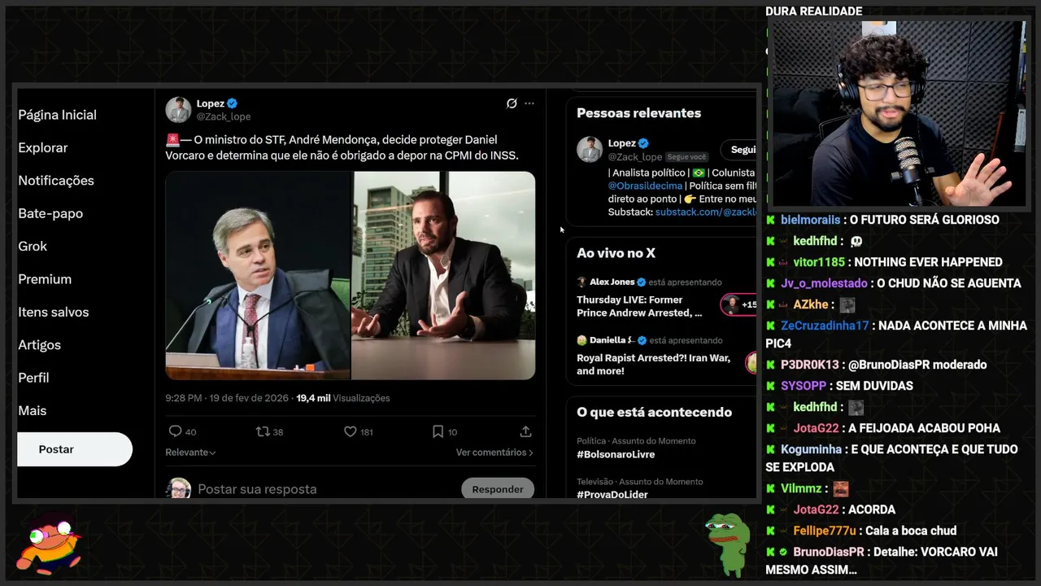Click the Kick badge beside bielmorails

[x=770, y=220]
